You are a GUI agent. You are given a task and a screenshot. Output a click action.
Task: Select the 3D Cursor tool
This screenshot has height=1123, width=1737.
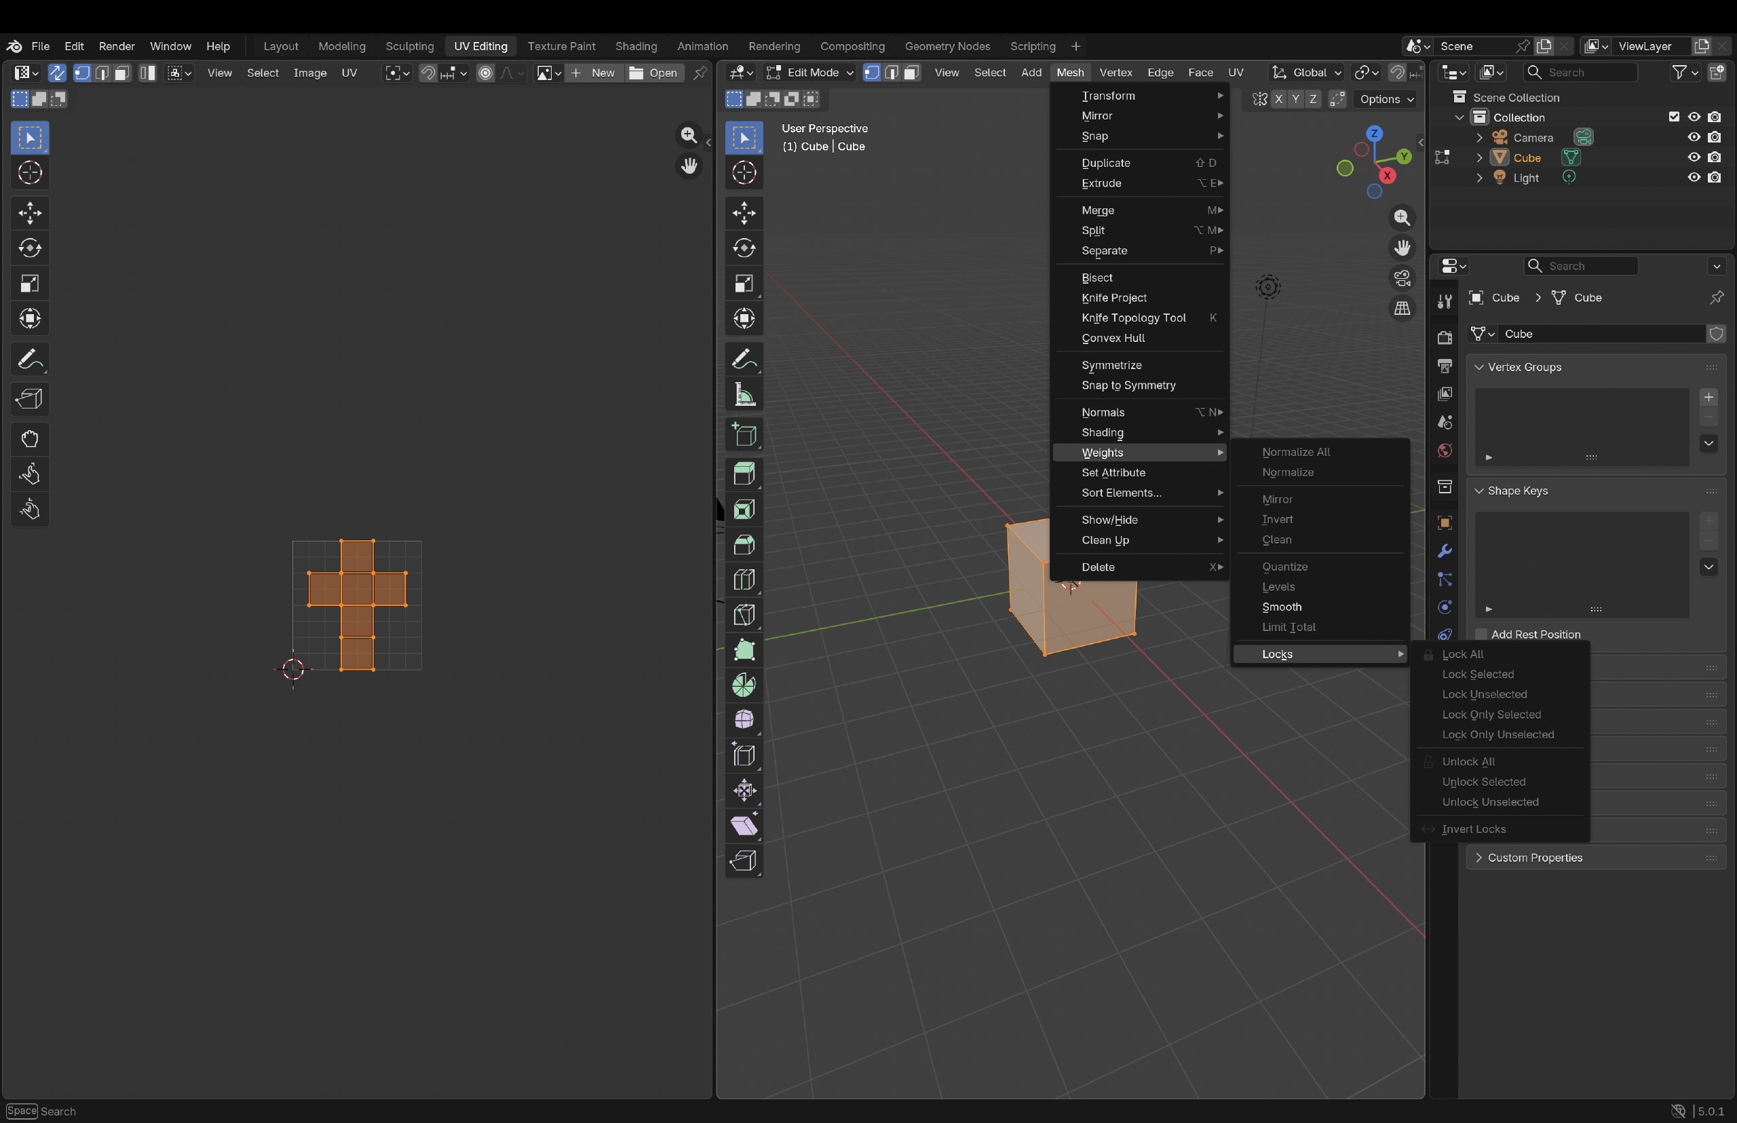pos(744,173)
